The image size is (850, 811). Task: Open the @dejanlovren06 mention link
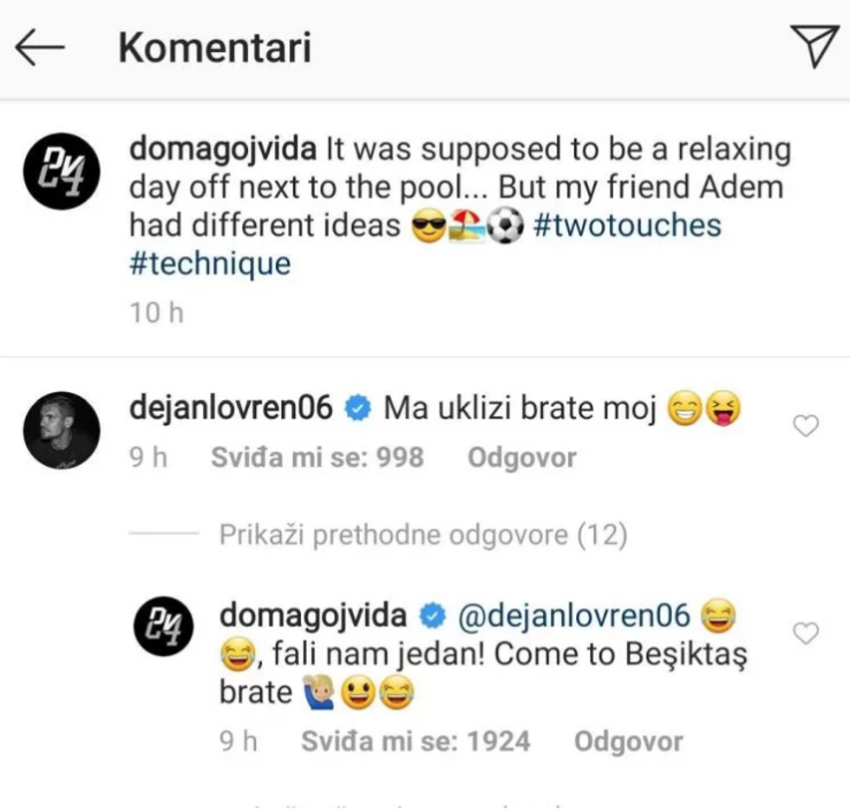tap(574, 617)
